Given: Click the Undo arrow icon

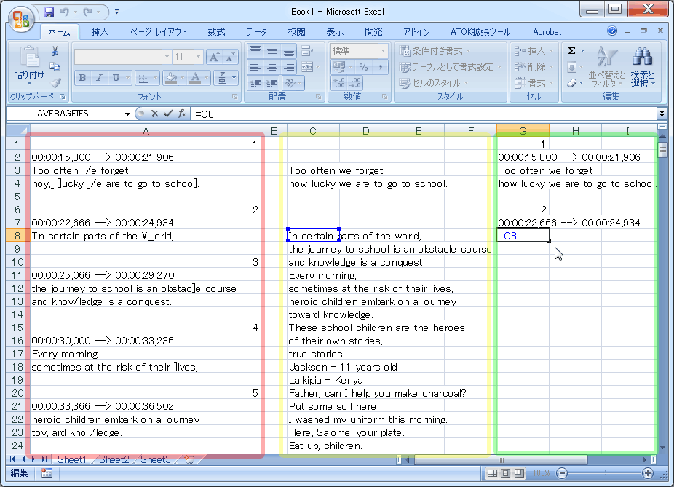Looking at the screenshot, I should (65, 12).
